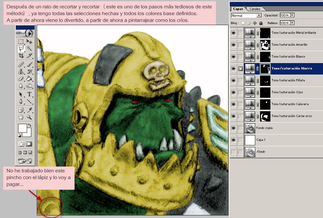
Task: Switch to the Capas tab
Action: (x=238, y=9)
